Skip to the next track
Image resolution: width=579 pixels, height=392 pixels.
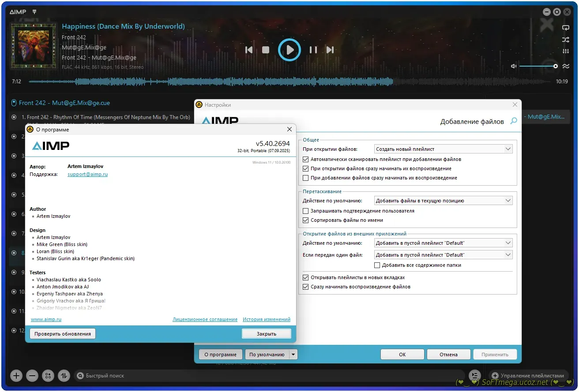pyautogui.click(x=330, y=50)
